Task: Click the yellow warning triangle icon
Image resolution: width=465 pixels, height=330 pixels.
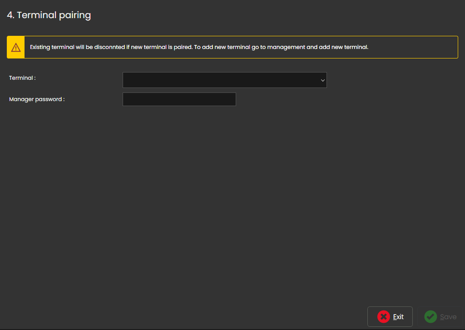Action: [16, 47]
